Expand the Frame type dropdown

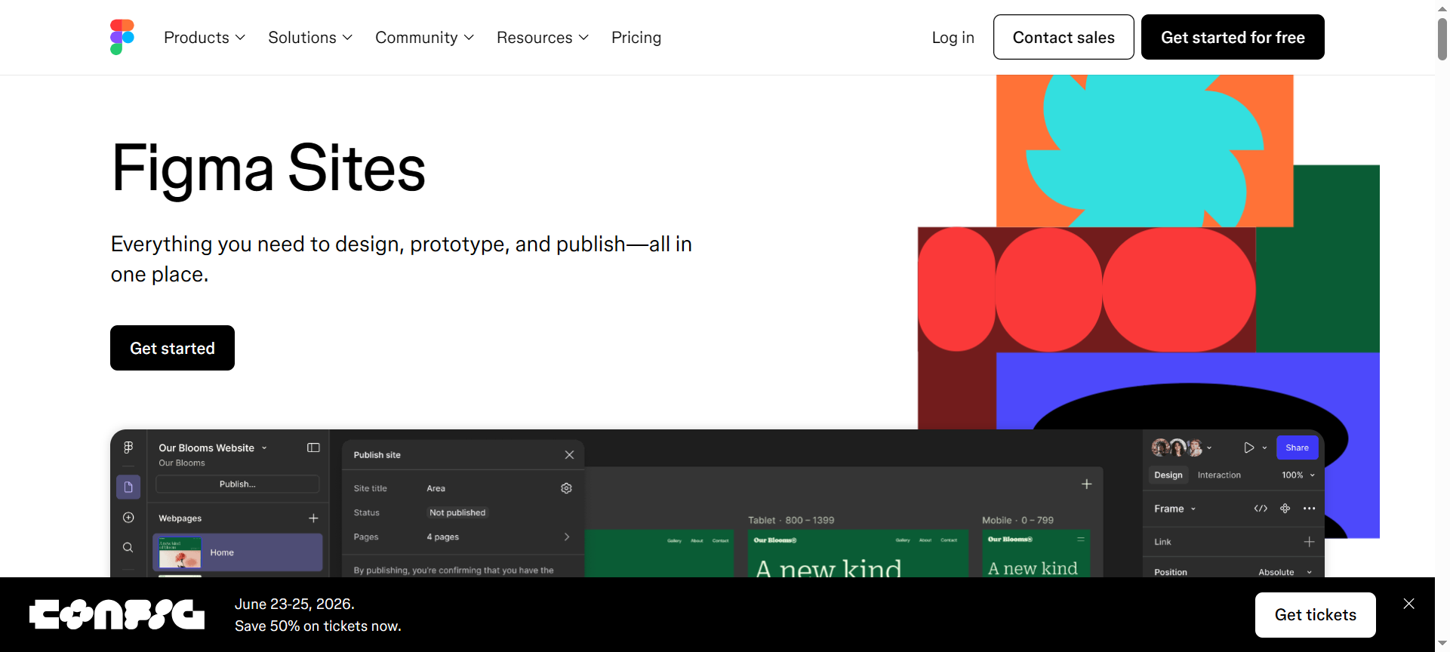click(1175, 509)
